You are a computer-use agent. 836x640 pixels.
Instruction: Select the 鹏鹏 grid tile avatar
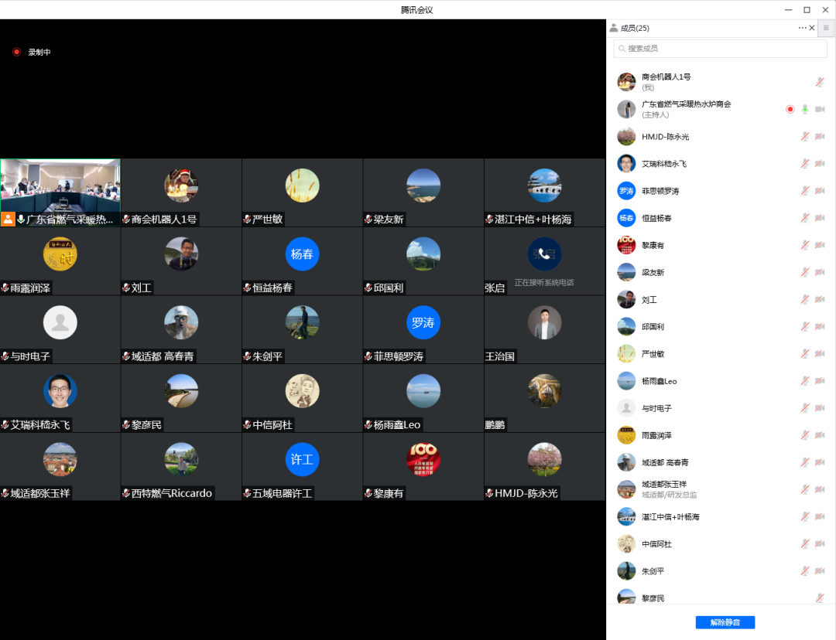[544, 391]
